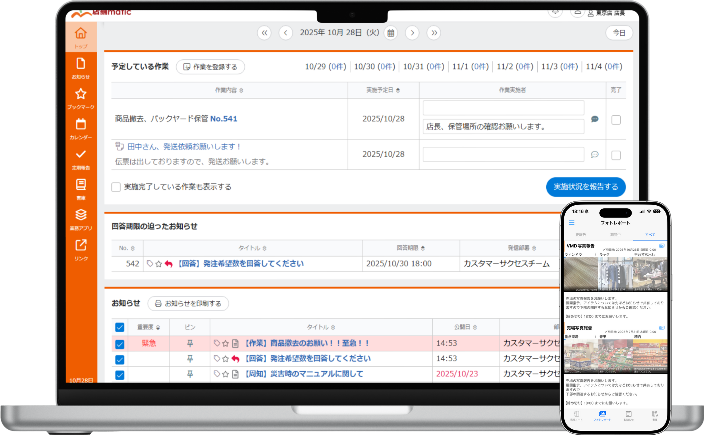
Task: Switch to the すべて tab on the phone
Action: click(650, 235)
